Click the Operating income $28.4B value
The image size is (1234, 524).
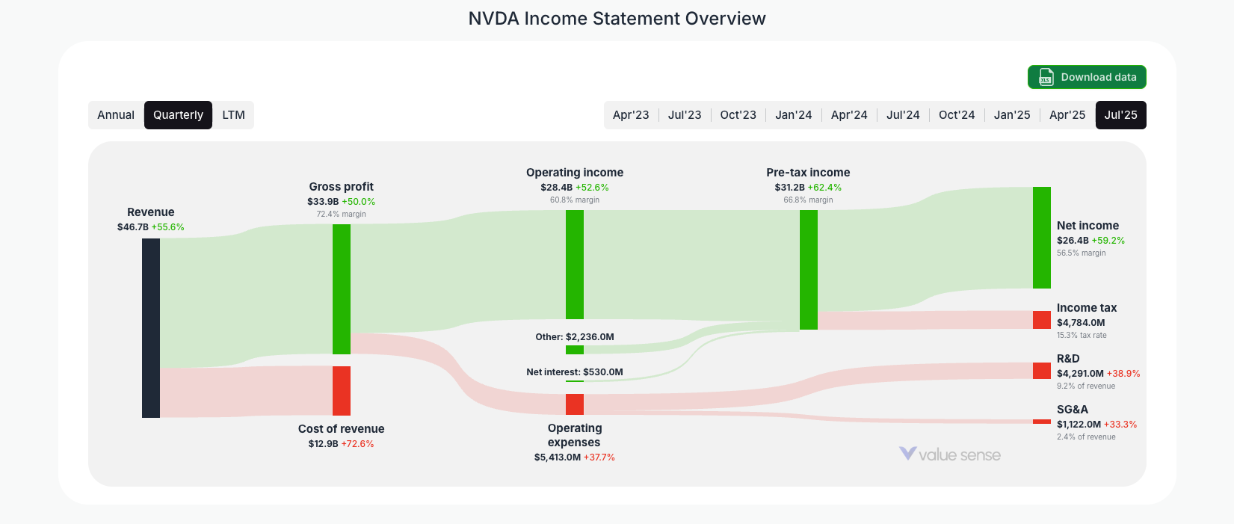coord(557,188)
